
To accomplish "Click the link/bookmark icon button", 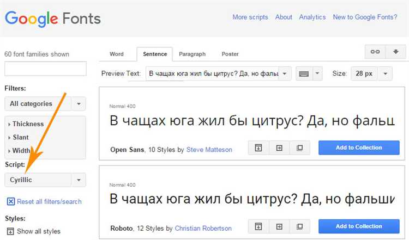I will tap(375, 52).
